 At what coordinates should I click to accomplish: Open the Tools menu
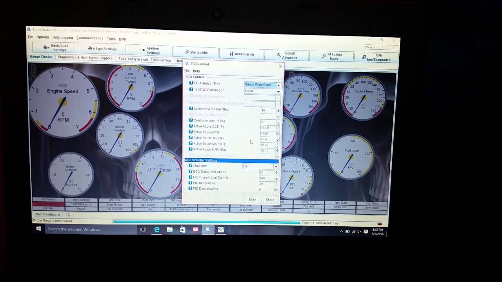pos(111,39)
